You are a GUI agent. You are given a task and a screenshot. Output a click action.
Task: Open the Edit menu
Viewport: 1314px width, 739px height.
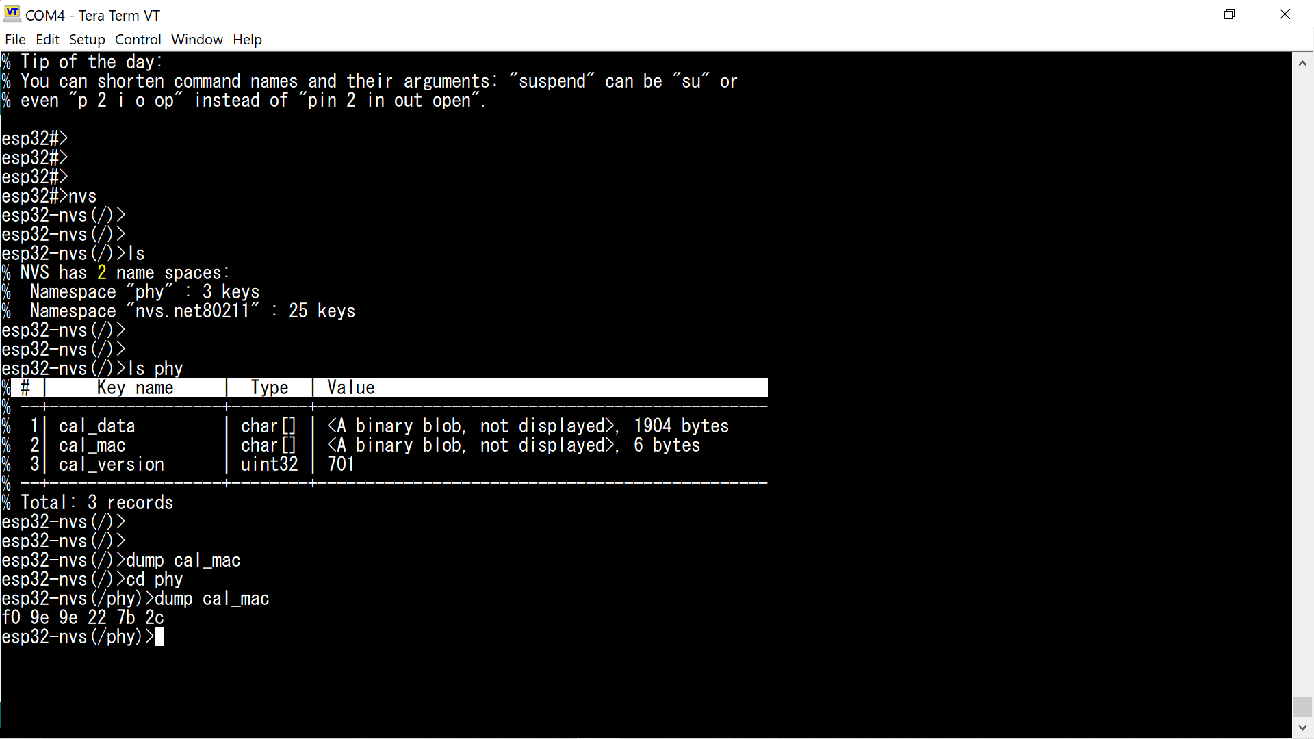47,40
